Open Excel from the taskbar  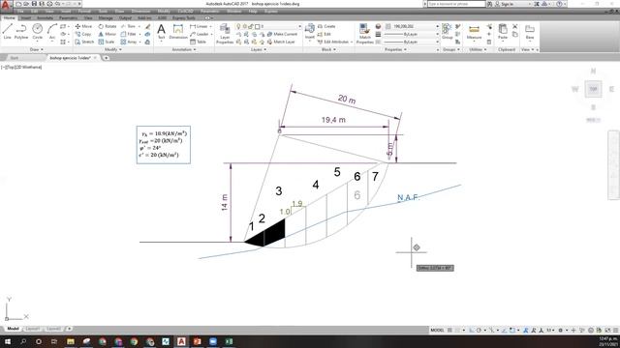(x=229, y=341)
